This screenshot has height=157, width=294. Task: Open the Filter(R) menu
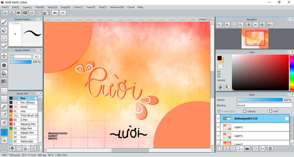tap(40, 7)
